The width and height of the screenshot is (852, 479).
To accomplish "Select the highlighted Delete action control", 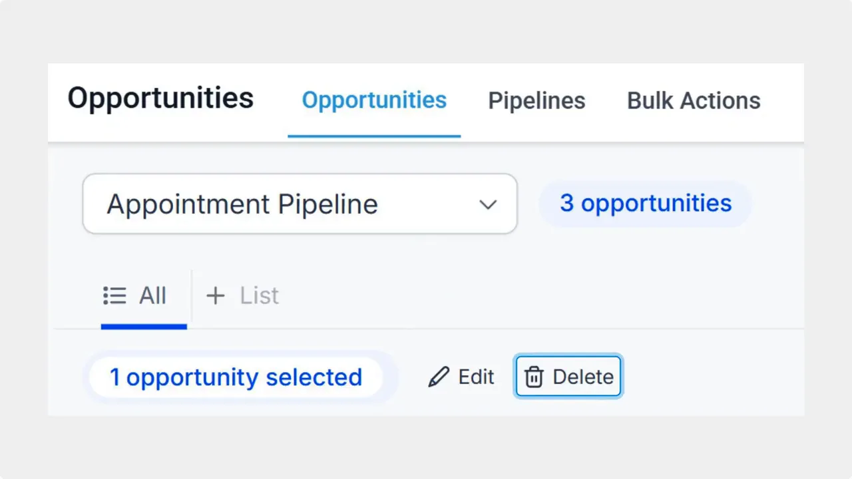I will 568,377.
